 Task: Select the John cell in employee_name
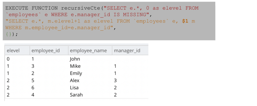pyautogui.click(x=75, y=59)
